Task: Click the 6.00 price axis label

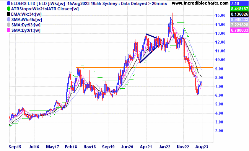Action: [x=219, y=95]
